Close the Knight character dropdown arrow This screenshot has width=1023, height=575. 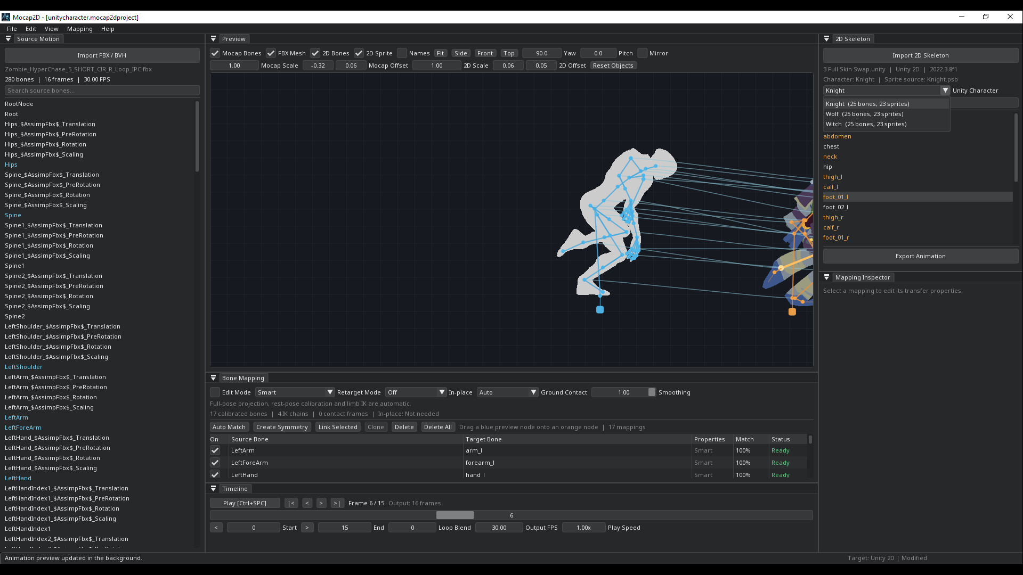tap(945, 91)
